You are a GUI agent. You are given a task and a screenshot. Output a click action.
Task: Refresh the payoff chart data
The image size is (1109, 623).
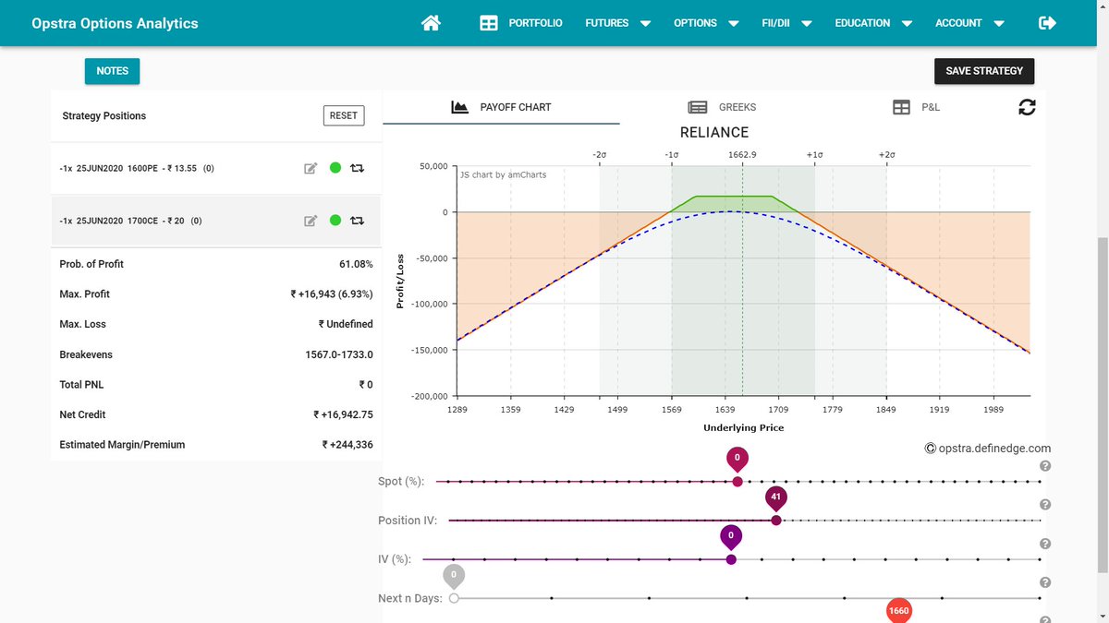tap(1027, 107)
